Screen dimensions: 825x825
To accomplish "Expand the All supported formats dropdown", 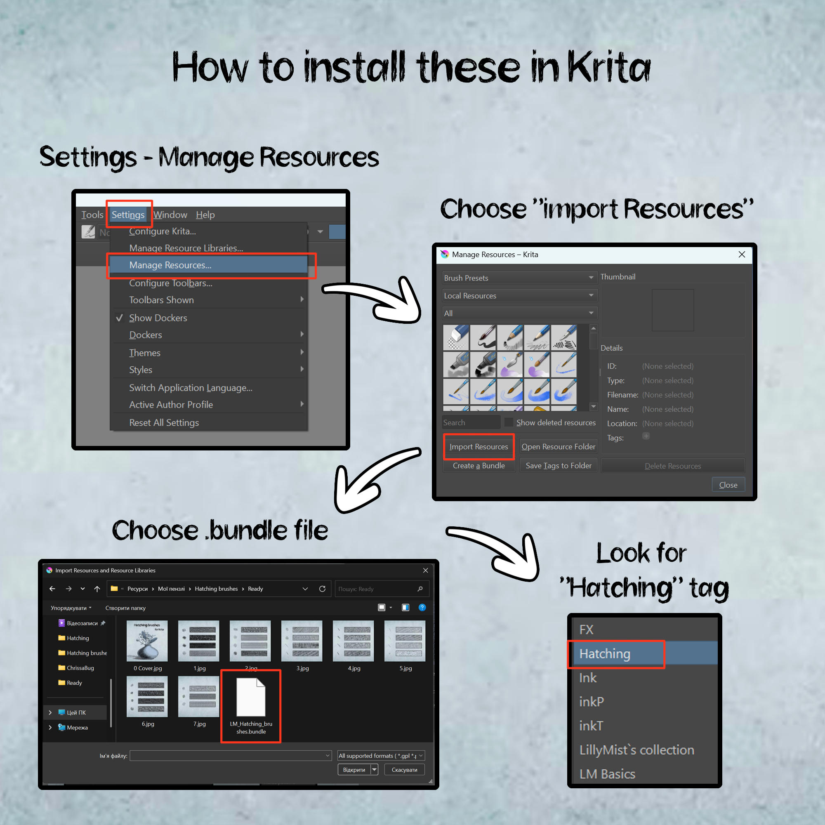I will 380,756.
